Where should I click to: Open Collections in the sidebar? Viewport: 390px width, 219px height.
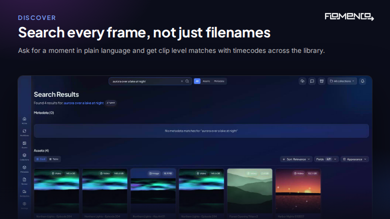pos(24,157)
